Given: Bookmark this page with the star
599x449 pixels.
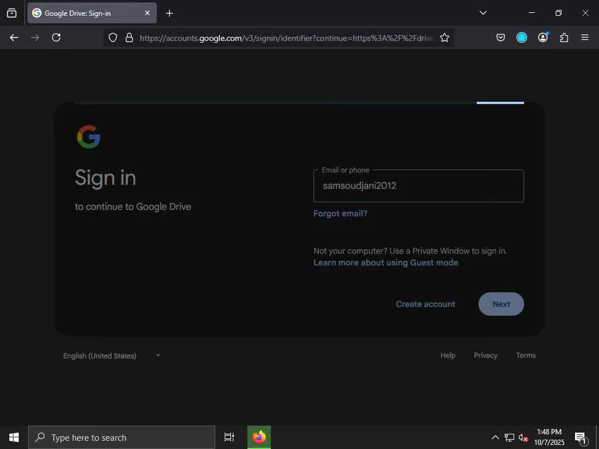Looking at the screenshot, I should [x=445, y=37].
